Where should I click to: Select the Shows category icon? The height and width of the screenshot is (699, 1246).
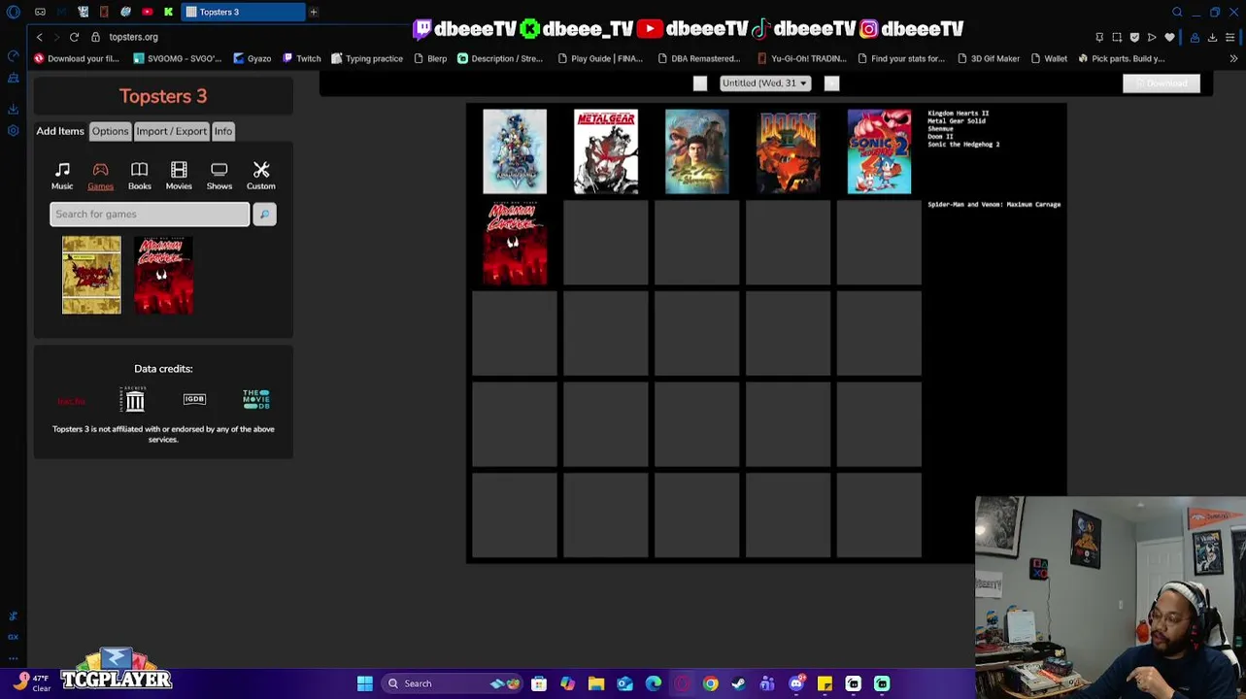tap(219, 176)
